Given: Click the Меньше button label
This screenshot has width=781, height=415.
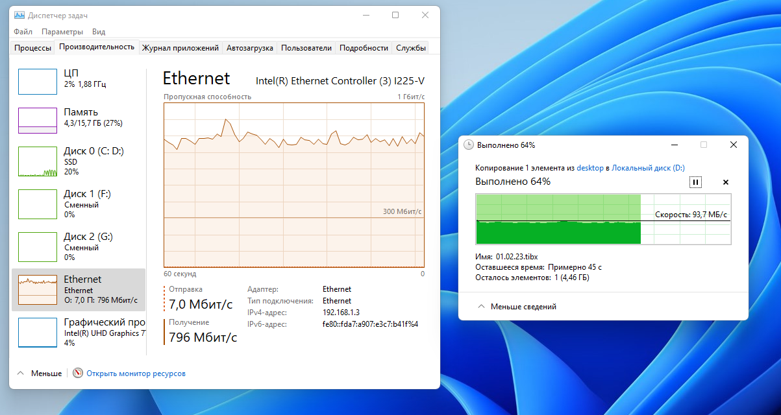Looking at the screenshot, I should point(47,373).
